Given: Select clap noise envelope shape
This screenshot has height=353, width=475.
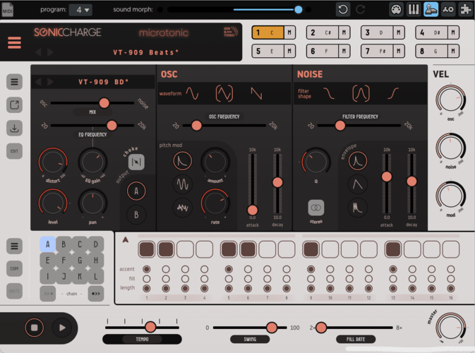Looking at the screenshot, I should [x=357, y=208].
